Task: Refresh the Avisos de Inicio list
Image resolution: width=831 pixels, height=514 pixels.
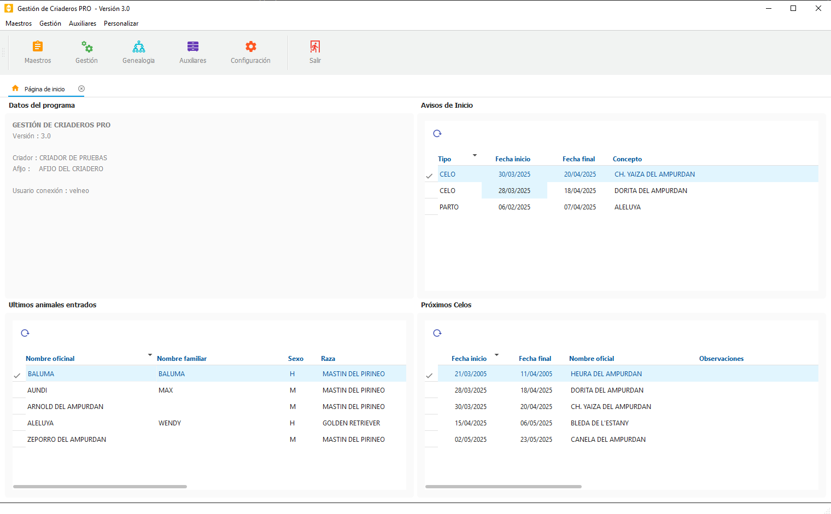Action: click(x=437, y=133)
